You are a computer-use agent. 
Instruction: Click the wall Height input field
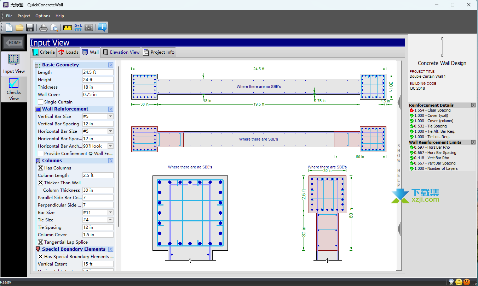98,80
